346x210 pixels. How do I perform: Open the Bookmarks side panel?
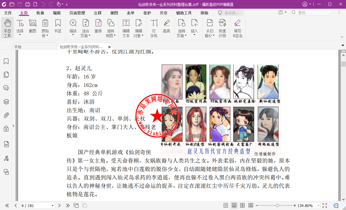point(6,61)
